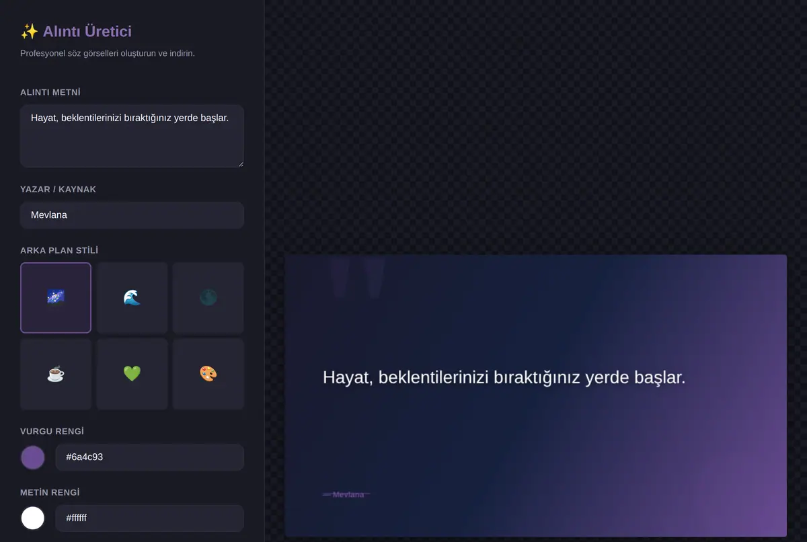Viewport: 807px width, 542px height.
Task: Click the quote text in the preview card
Action: [x=504, y=377]
